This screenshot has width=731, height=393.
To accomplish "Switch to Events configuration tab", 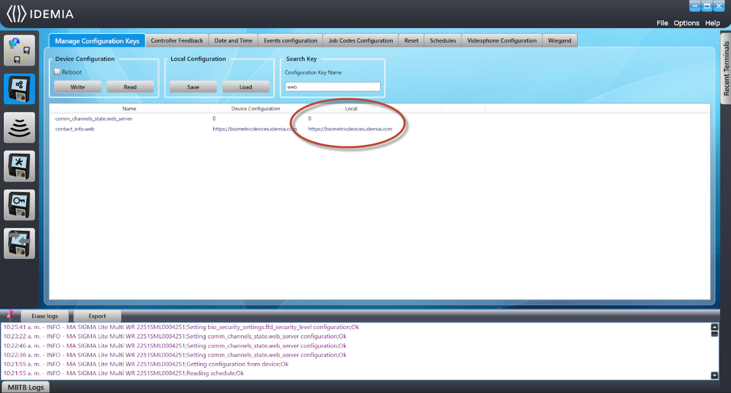I will [290, 40].
